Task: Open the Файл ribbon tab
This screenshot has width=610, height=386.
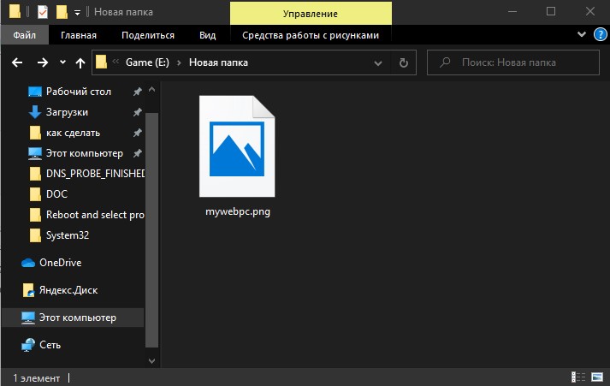Action: tap(25, 35)
